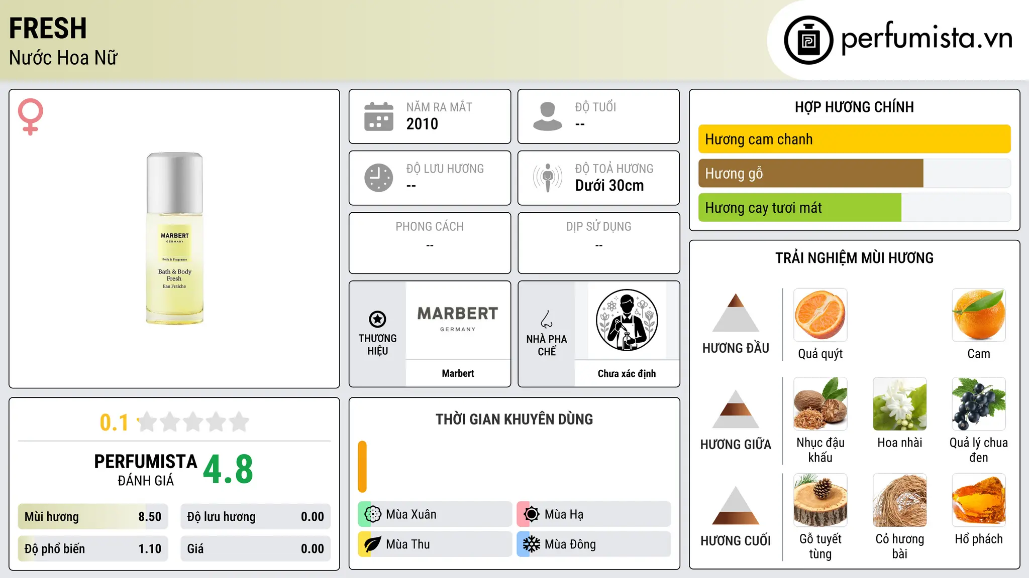Click the sun icon for Mùa Hạ
Screen dimensions: 1029x578
(x=532, y=514)
